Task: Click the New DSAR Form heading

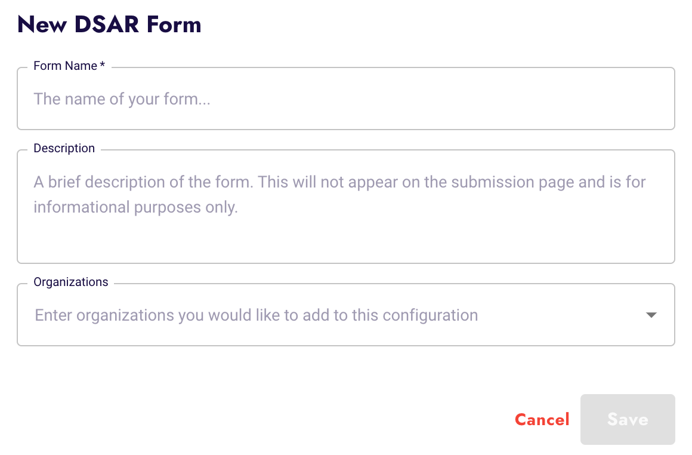Action: (109, 24)
